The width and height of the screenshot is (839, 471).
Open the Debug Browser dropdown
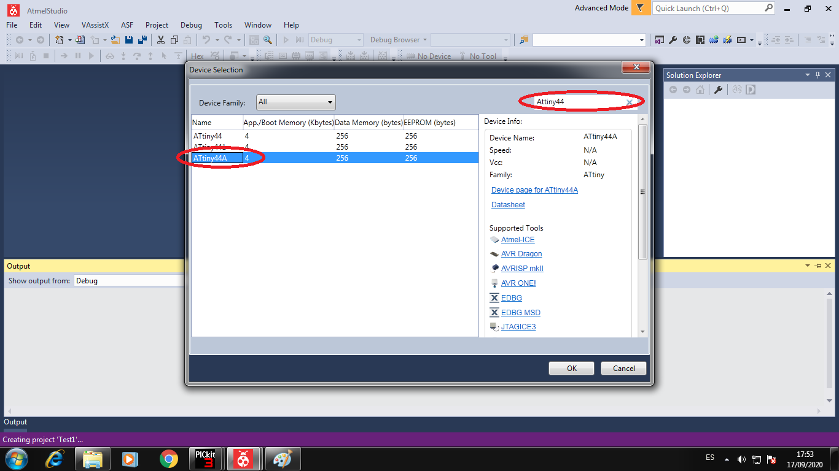pos(399,40)
